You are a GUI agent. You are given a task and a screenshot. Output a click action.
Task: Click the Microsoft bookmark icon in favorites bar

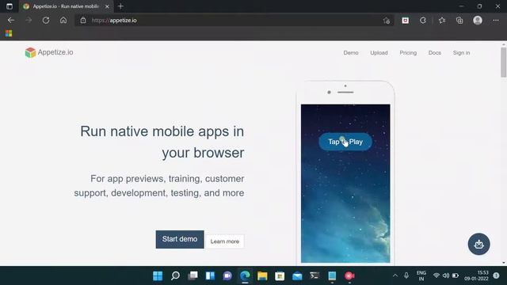(x=9, y=33)
